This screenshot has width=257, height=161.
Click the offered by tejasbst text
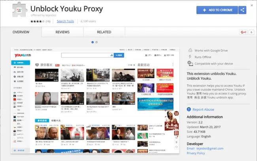point(43,15)
